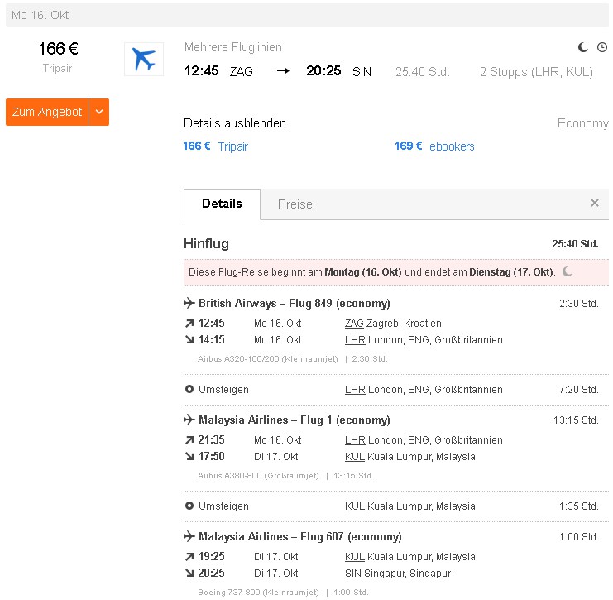
Task: Click the Zum Angebot button
Action: (x=47, y=112)
